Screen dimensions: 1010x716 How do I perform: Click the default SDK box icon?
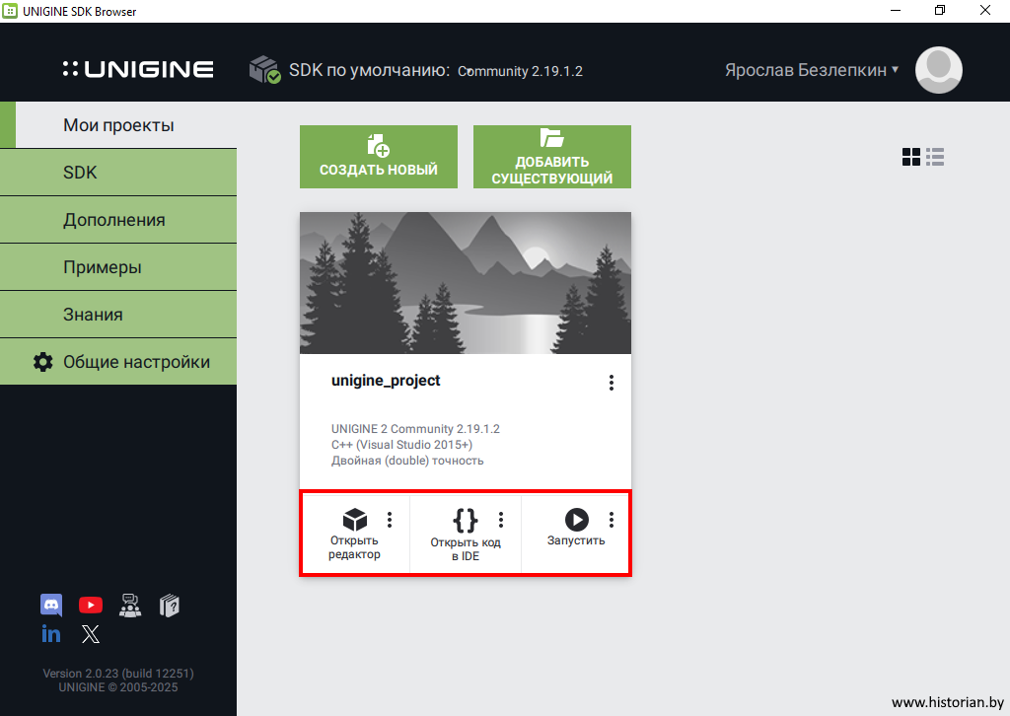pos(264,70)
